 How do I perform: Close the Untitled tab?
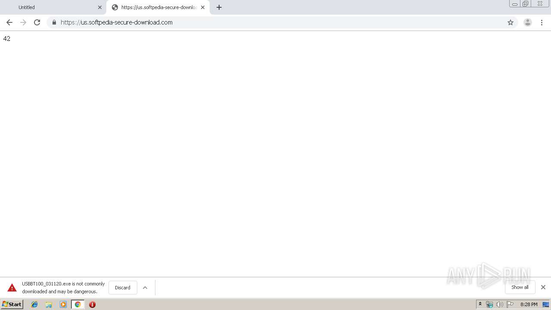coord(100,7)
